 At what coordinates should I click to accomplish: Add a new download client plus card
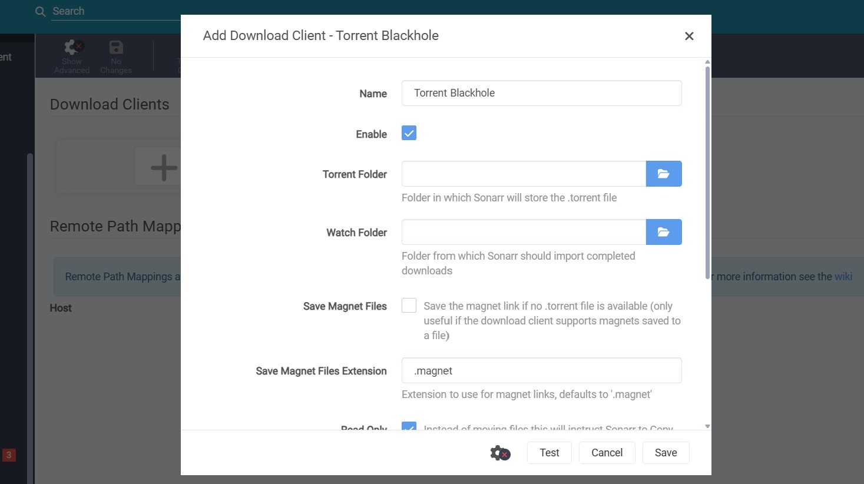tap(159, 167)
